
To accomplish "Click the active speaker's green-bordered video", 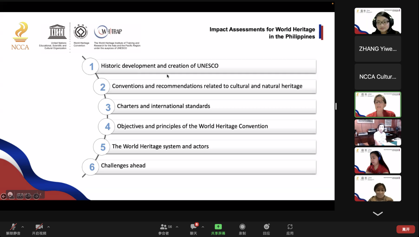I will tap(377, 104).
